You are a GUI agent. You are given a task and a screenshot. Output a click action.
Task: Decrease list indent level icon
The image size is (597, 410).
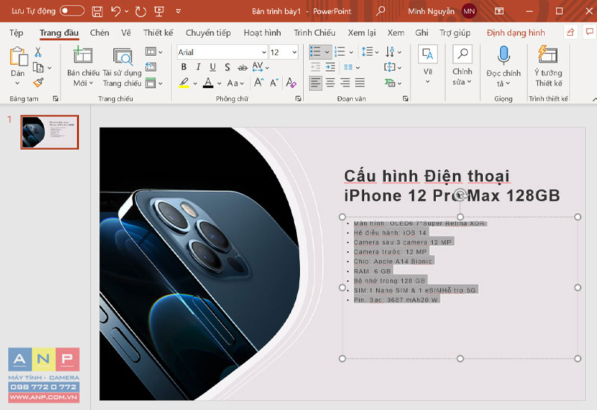coord(316,67)
